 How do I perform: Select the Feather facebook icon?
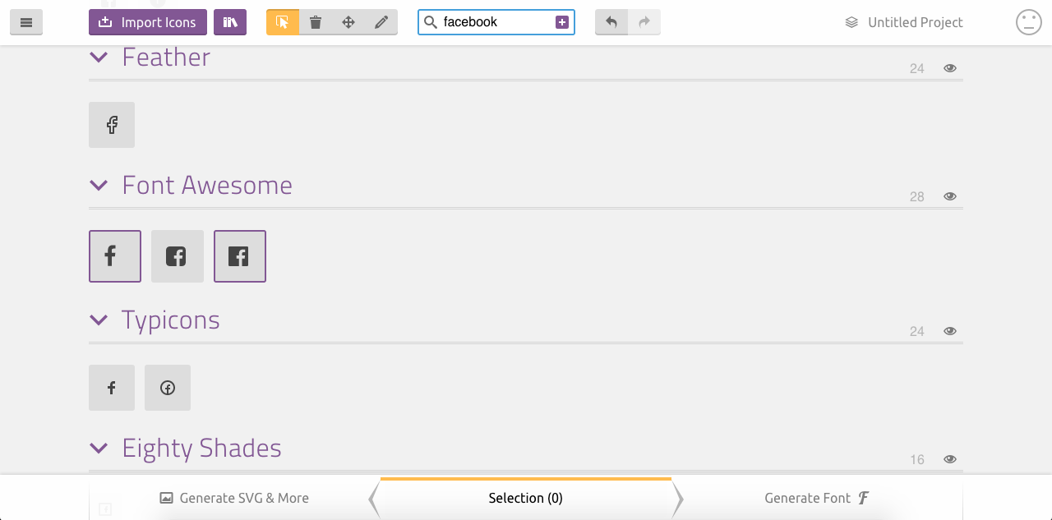pos(111,124)
